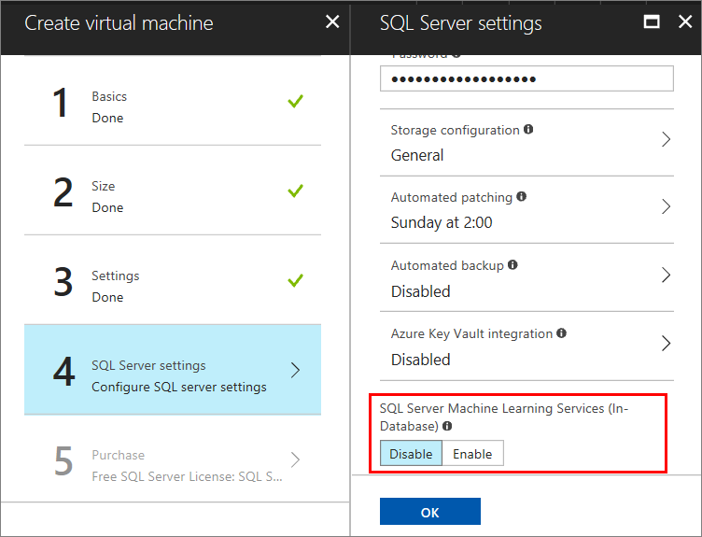Select Disable for Machine Learning Services

(411, 454)
